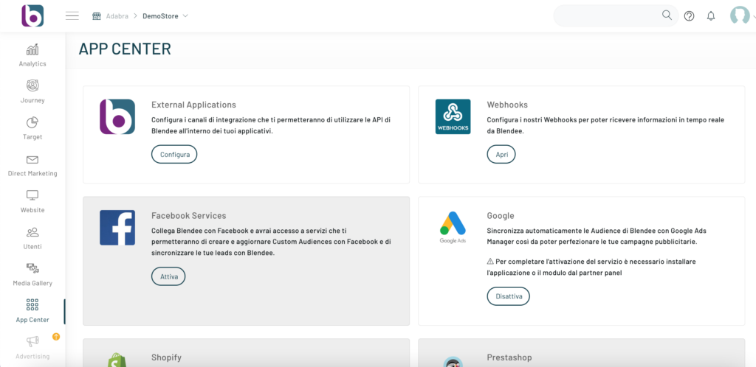Open the user avatar menu
The image size is (756, 367).
click(739, 15)
